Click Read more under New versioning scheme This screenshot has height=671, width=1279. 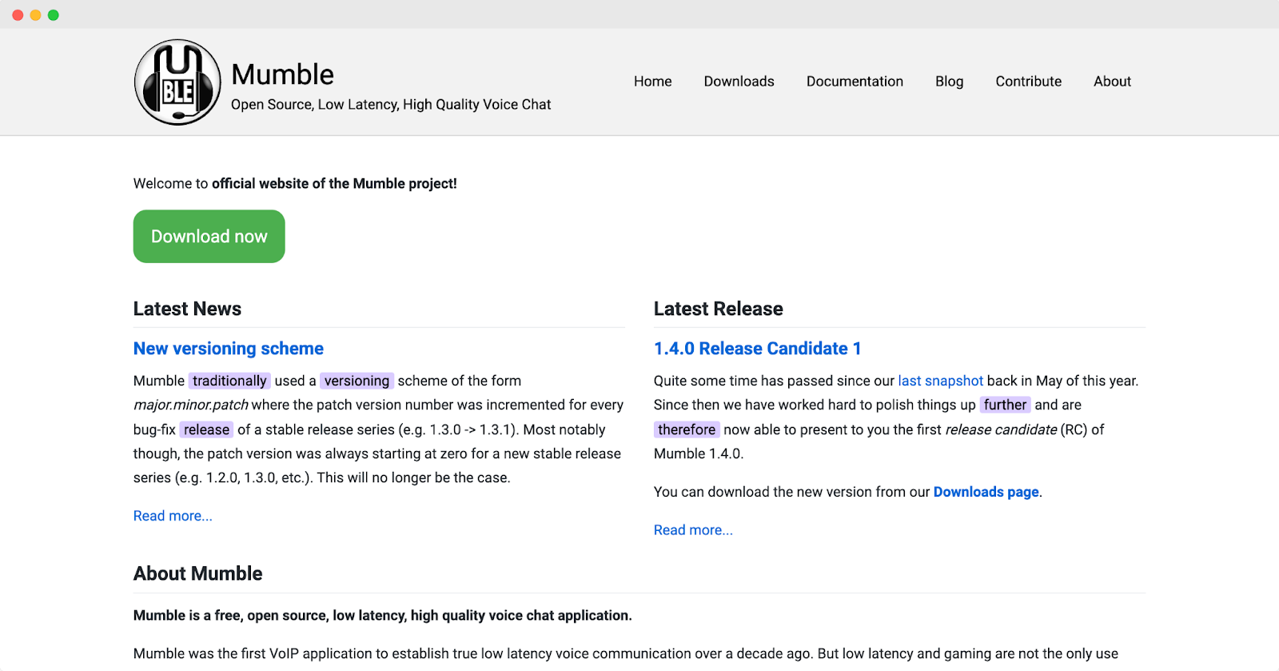click(x=173, y=516)
